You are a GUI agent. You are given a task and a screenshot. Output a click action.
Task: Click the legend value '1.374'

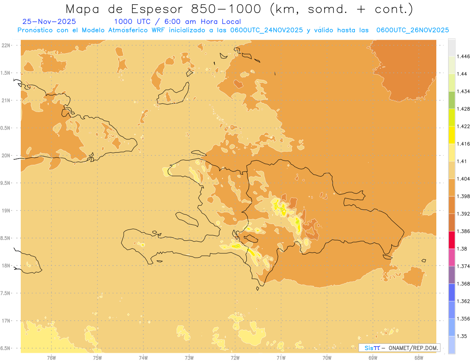(464, 266)
